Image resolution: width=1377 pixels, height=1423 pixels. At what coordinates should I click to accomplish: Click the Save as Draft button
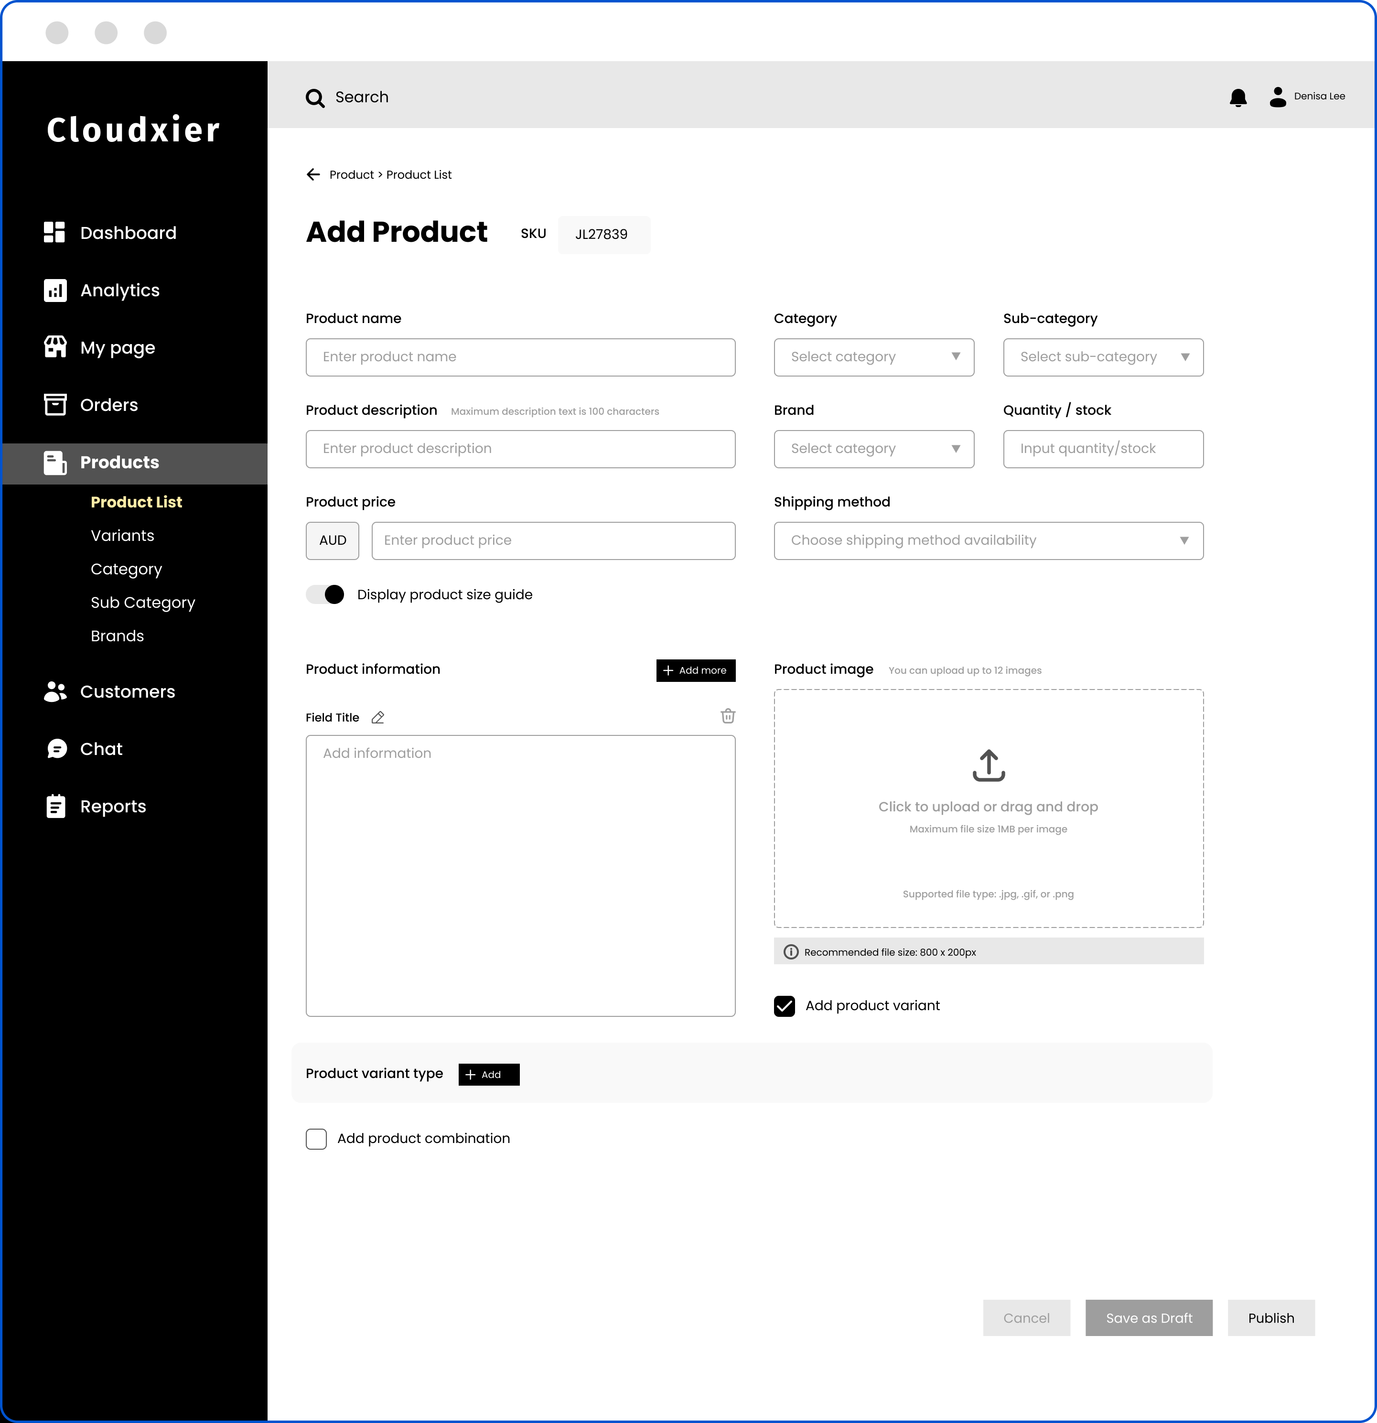point(1148,1318)
